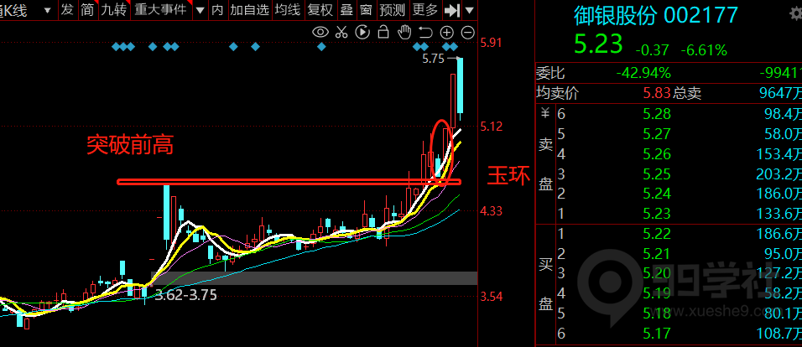Toggle the chart lock icon
Image resolution: width=802 pixels, height=347 pixels.
point(383,32)
